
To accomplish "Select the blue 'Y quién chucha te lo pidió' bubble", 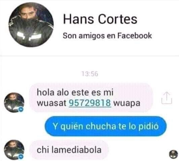I will [x=106, y=126].
